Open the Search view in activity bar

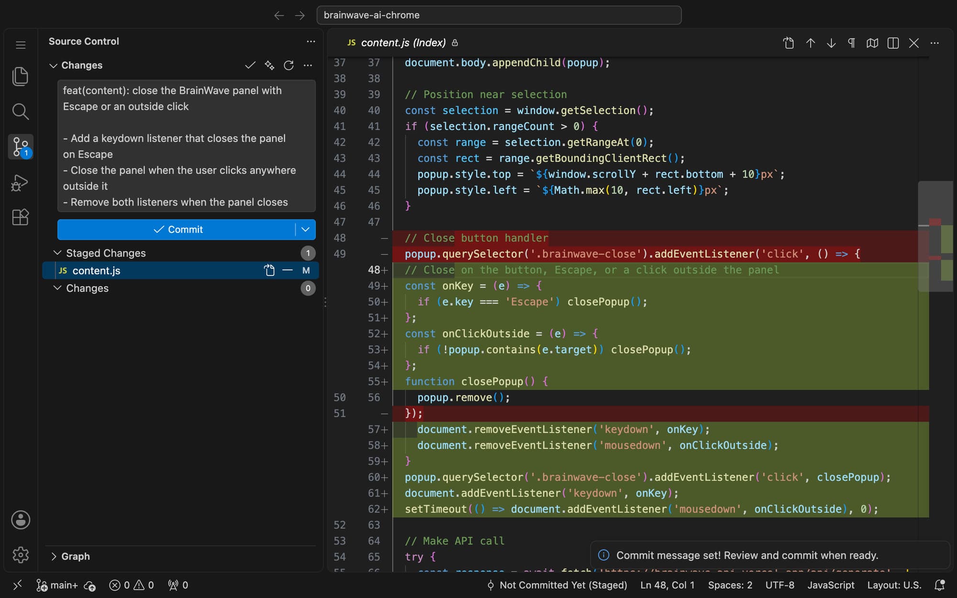pyautogui.click(x=20, y=111)
